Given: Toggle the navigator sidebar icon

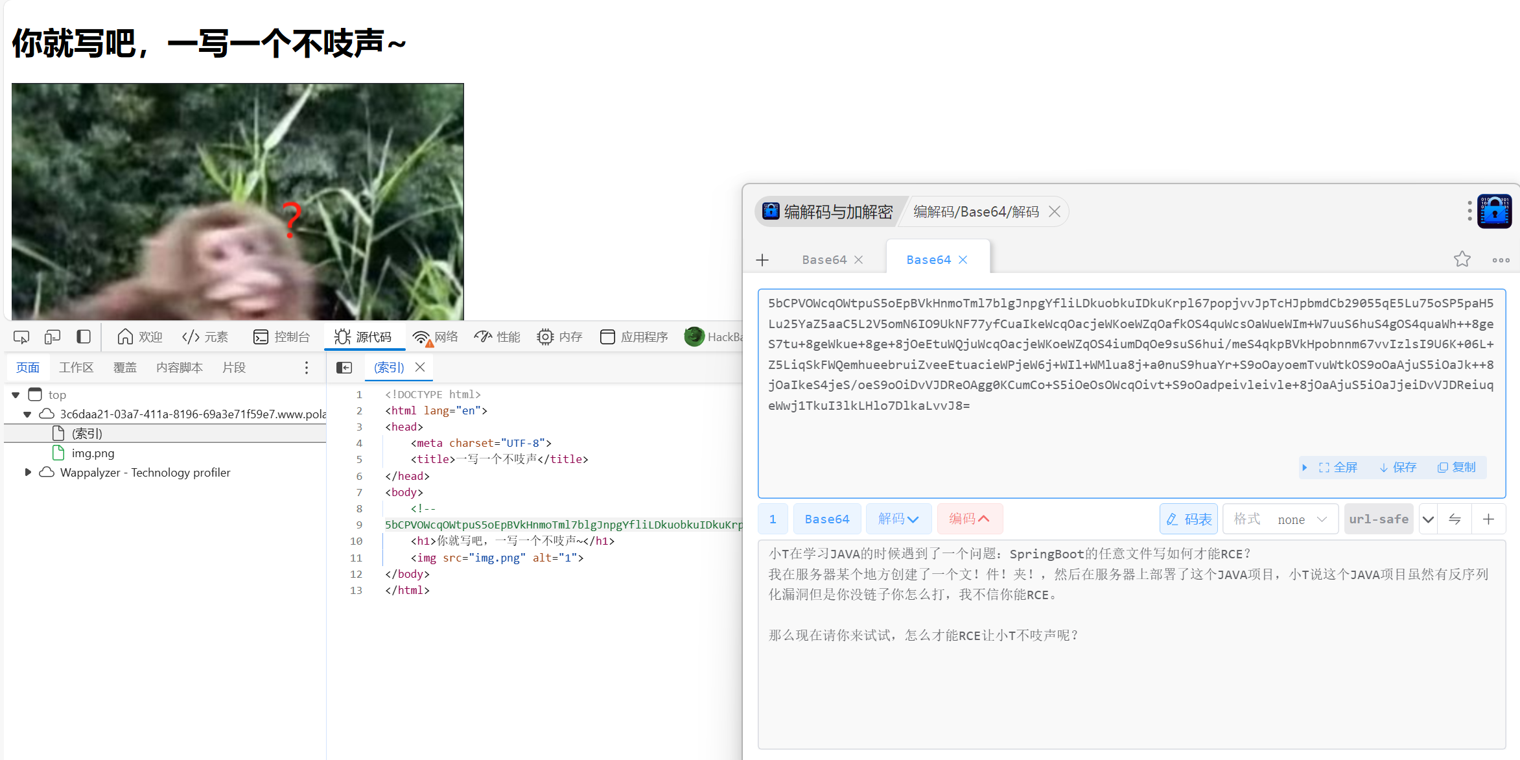Looking at the screenshot, I should [344, 368].
